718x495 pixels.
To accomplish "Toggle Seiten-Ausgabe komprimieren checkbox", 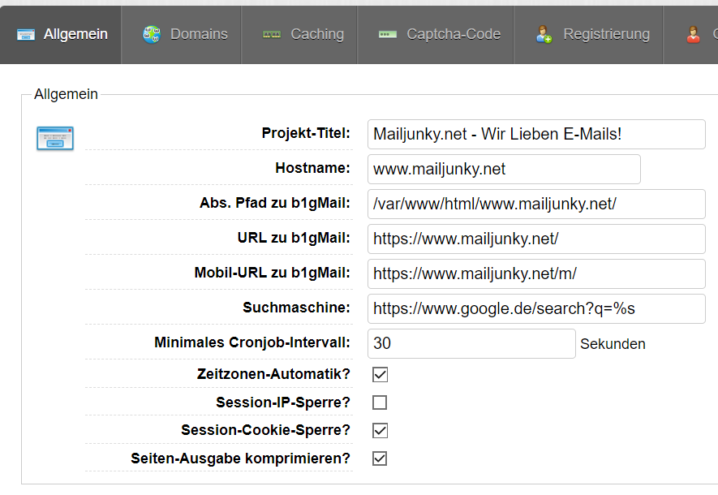I will pyautogui.click(x=380, y=458).
